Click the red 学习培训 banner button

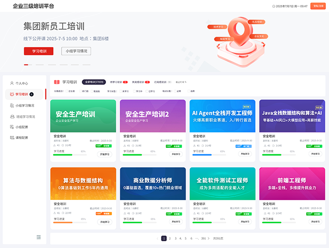[x=38, y=51]
